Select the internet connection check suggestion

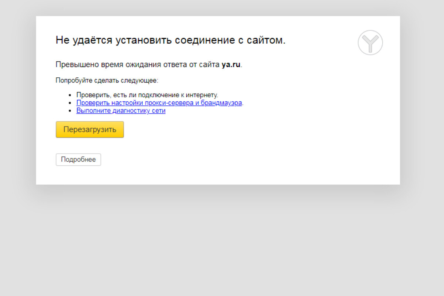pos(147,95)
